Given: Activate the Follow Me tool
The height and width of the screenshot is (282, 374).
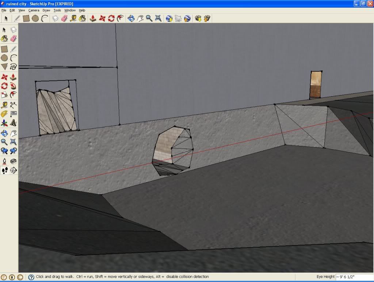Looking at the screenshot, I should (x=14, y=86).
